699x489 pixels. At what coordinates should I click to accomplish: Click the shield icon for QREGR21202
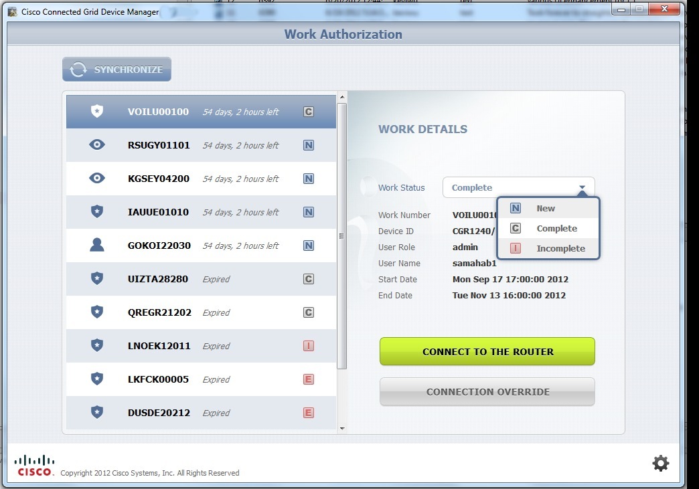(96, 312)
